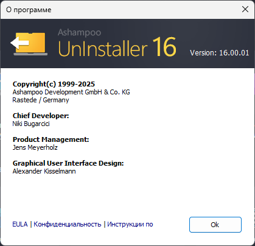Click the UnInstaller product title text
The width and height of the screenshot is (255, 246).
(x=103, y=49)
